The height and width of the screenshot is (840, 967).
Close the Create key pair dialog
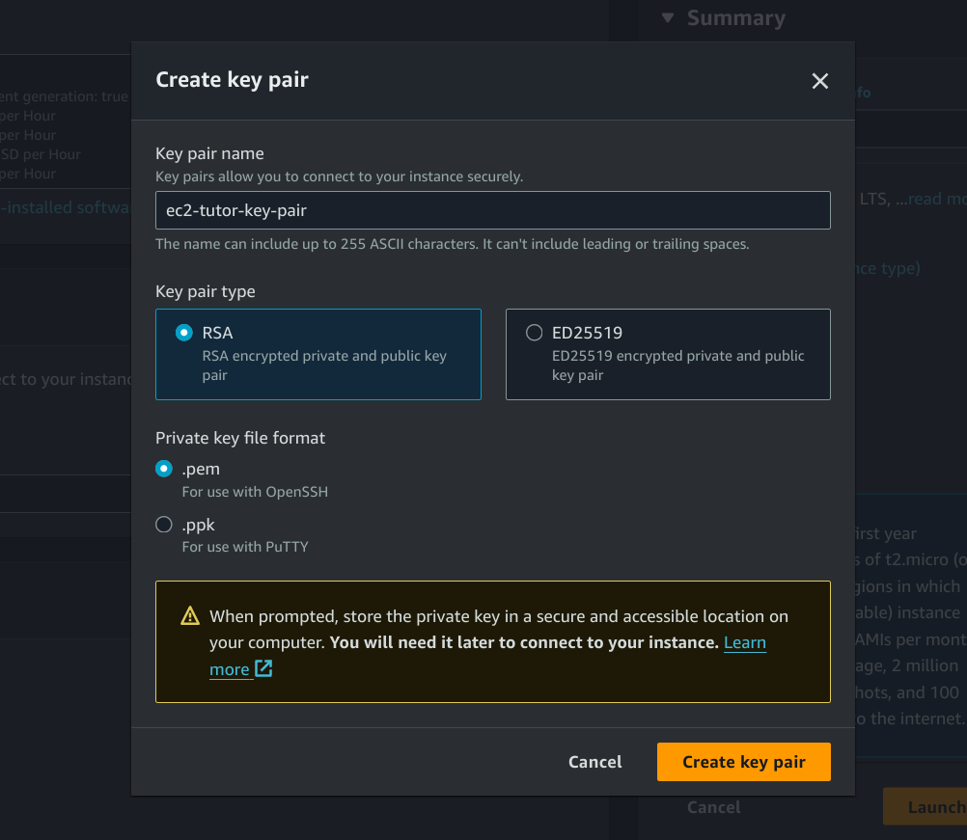pos(819,81)
